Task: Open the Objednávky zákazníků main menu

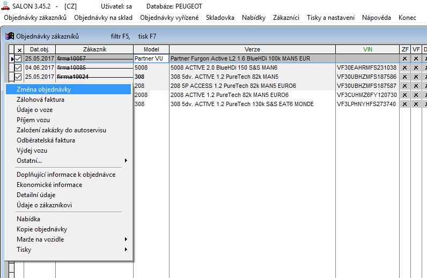Action: [x=35, y=18]
